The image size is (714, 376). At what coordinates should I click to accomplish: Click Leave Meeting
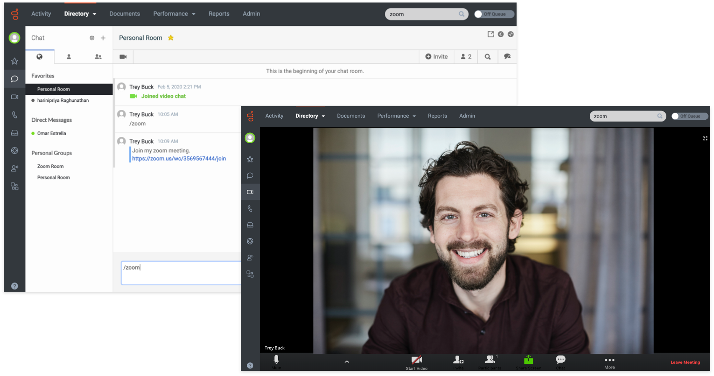pos(685,362)
